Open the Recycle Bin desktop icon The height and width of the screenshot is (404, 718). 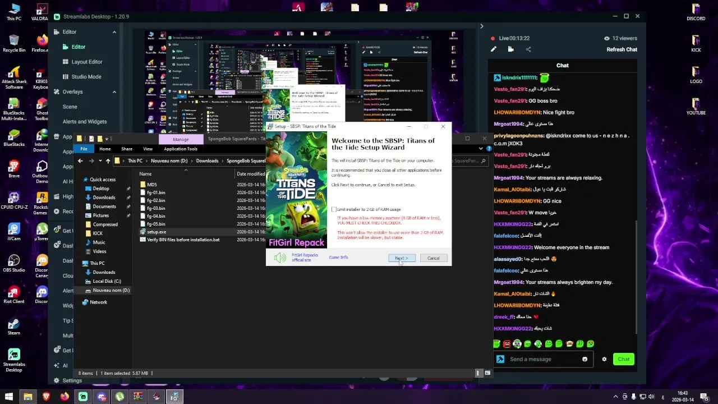click(14, 43)
